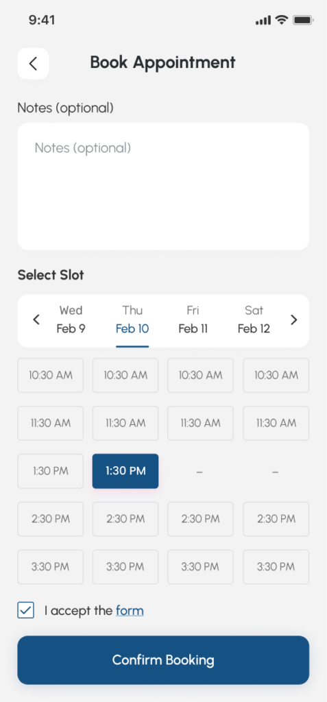The width and height of the screenshot is (327, 702).
Task: Pick 3:30 PM slot under Thu
Action: (125, 567)
